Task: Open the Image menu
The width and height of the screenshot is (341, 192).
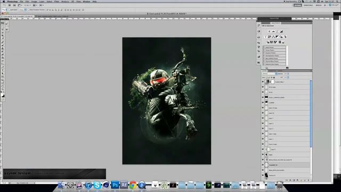Action: click(x=34, y=2)
